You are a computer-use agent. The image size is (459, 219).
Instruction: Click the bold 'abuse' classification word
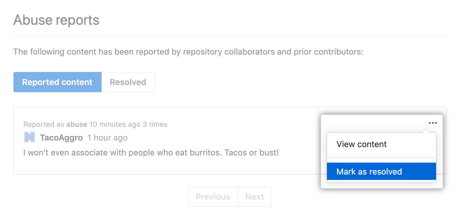click(x=77, y=124)
